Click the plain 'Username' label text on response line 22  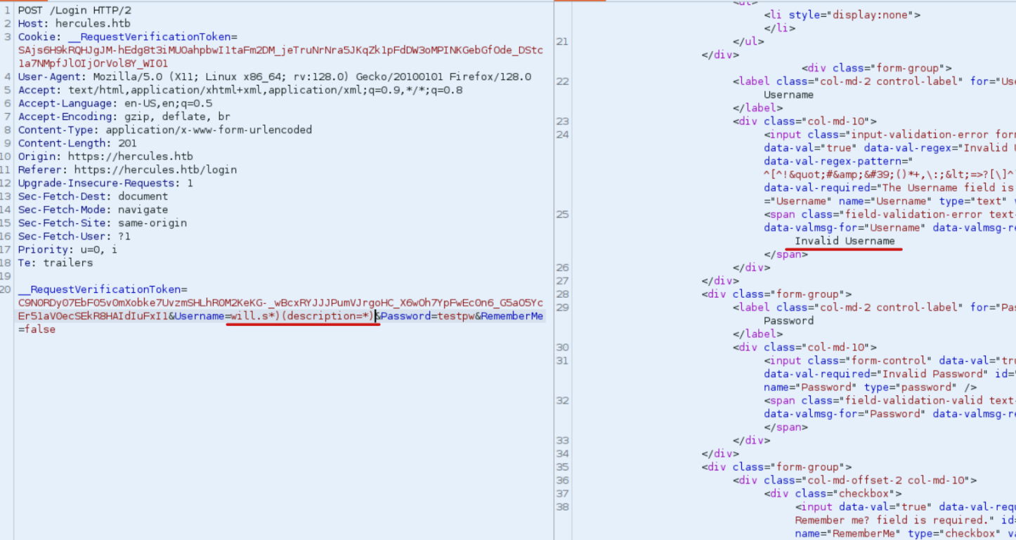coord(789,95)
